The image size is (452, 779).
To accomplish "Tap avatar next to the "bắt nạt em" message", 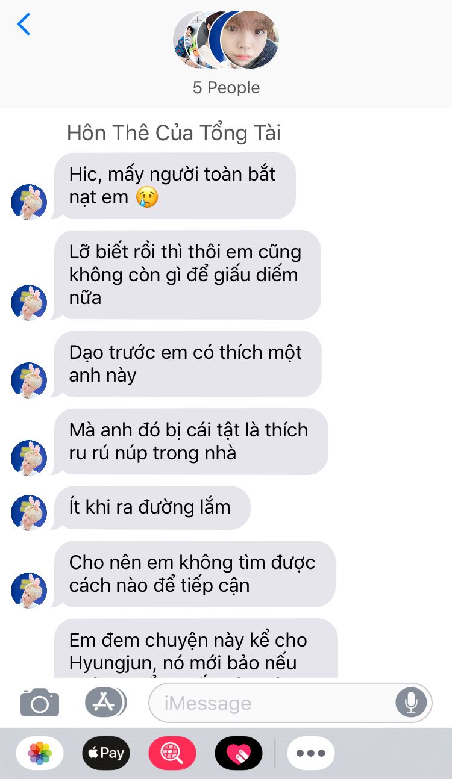I will tap(29, 202).
